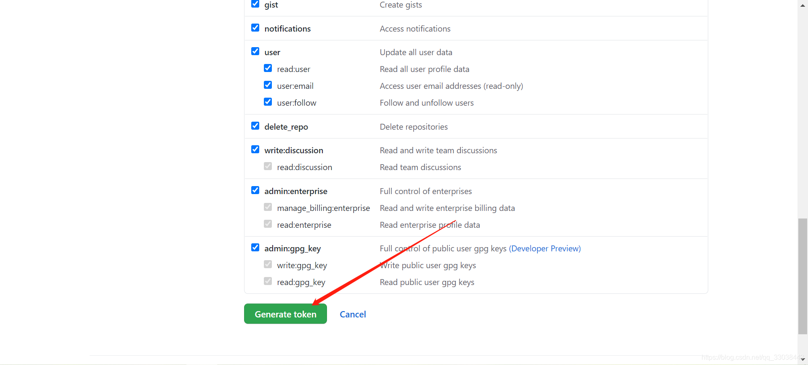Screen dimensions: 808x365
Task: Click the "admin:gpg_key" scope label
Action: [292, 249]
